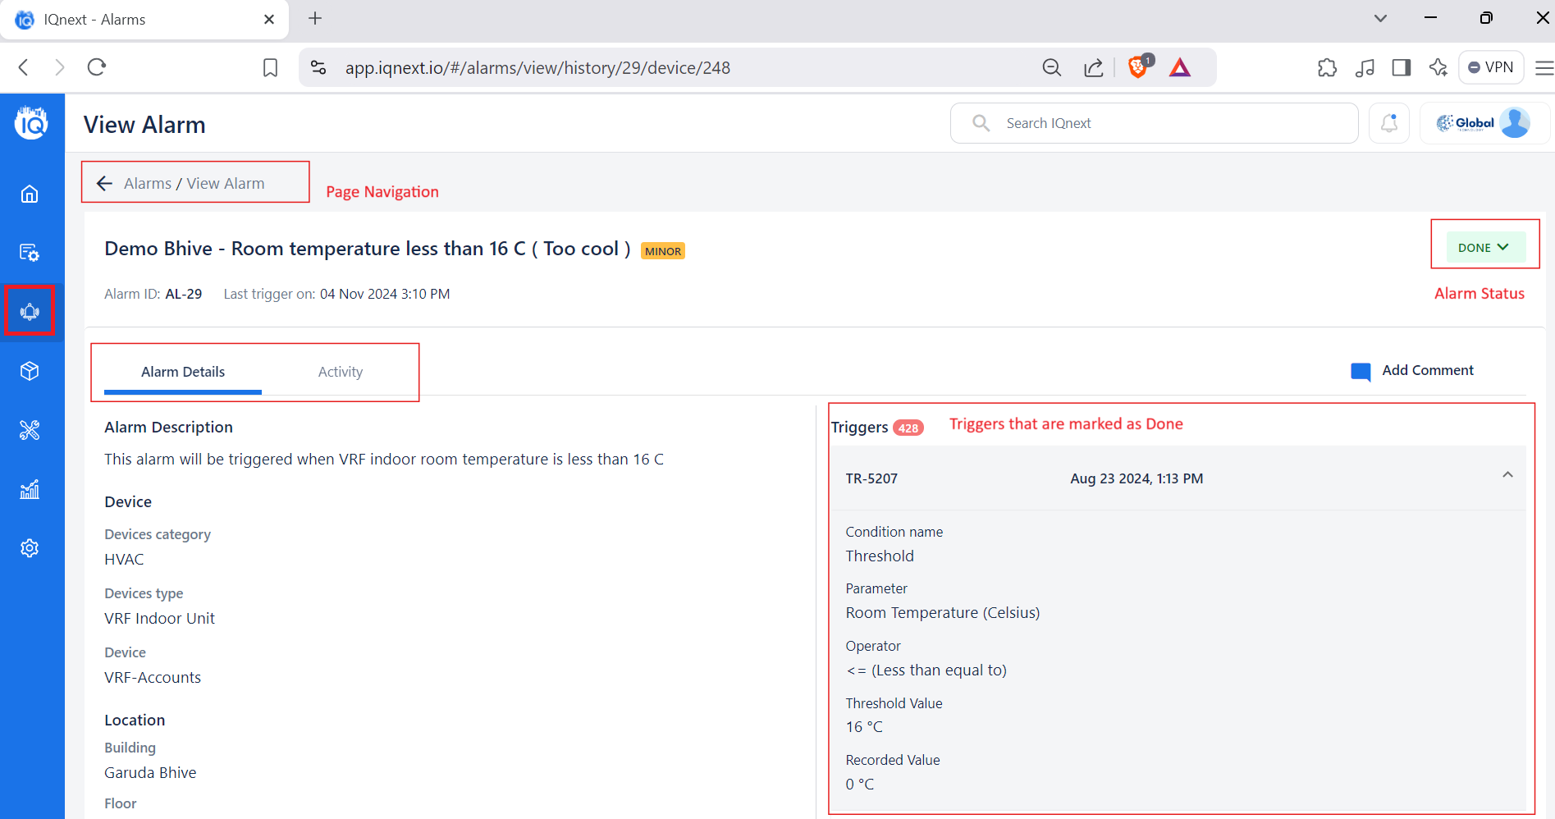The height and width of the screenshot is (819, 1555).
Task: Select the IQnext - Alarms browser tab
Action: [x=144, y=20]
